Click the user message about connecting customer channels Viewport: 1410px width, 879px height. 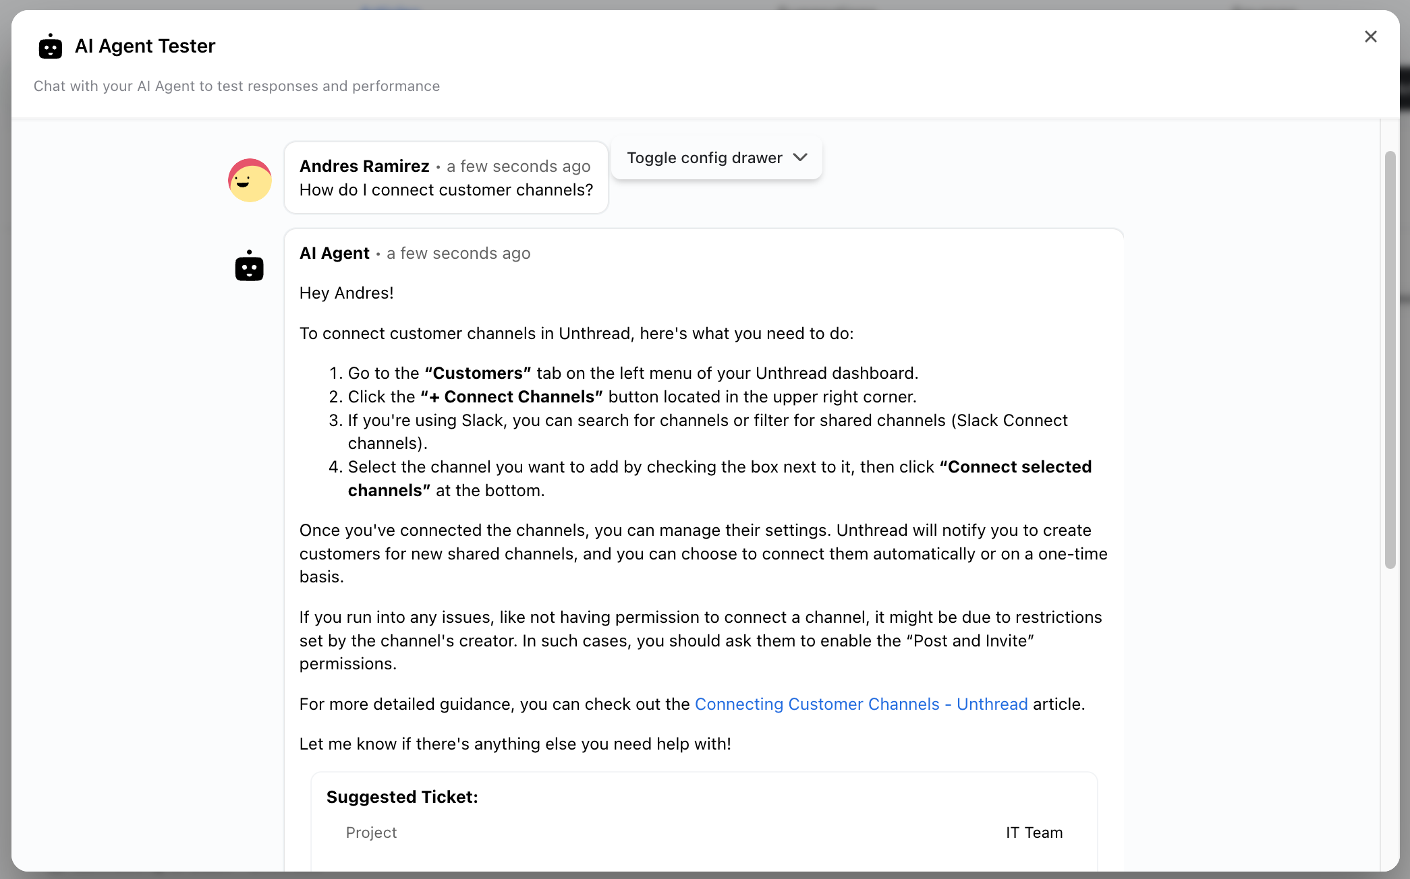pos(446,190)
